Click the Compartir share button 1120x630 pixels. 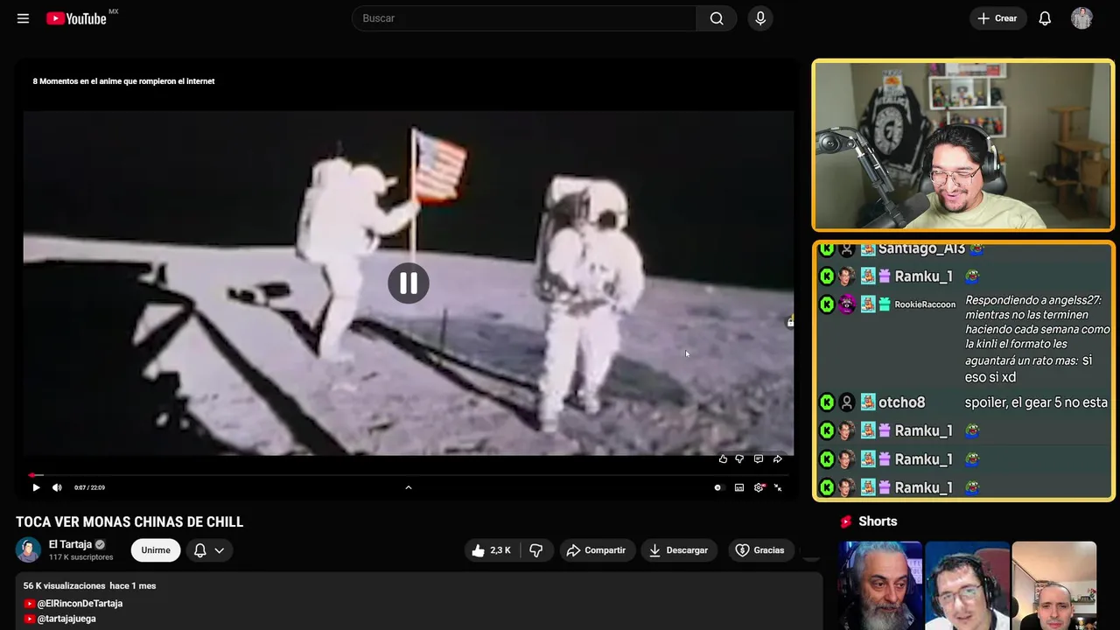(x=596, y=550)
